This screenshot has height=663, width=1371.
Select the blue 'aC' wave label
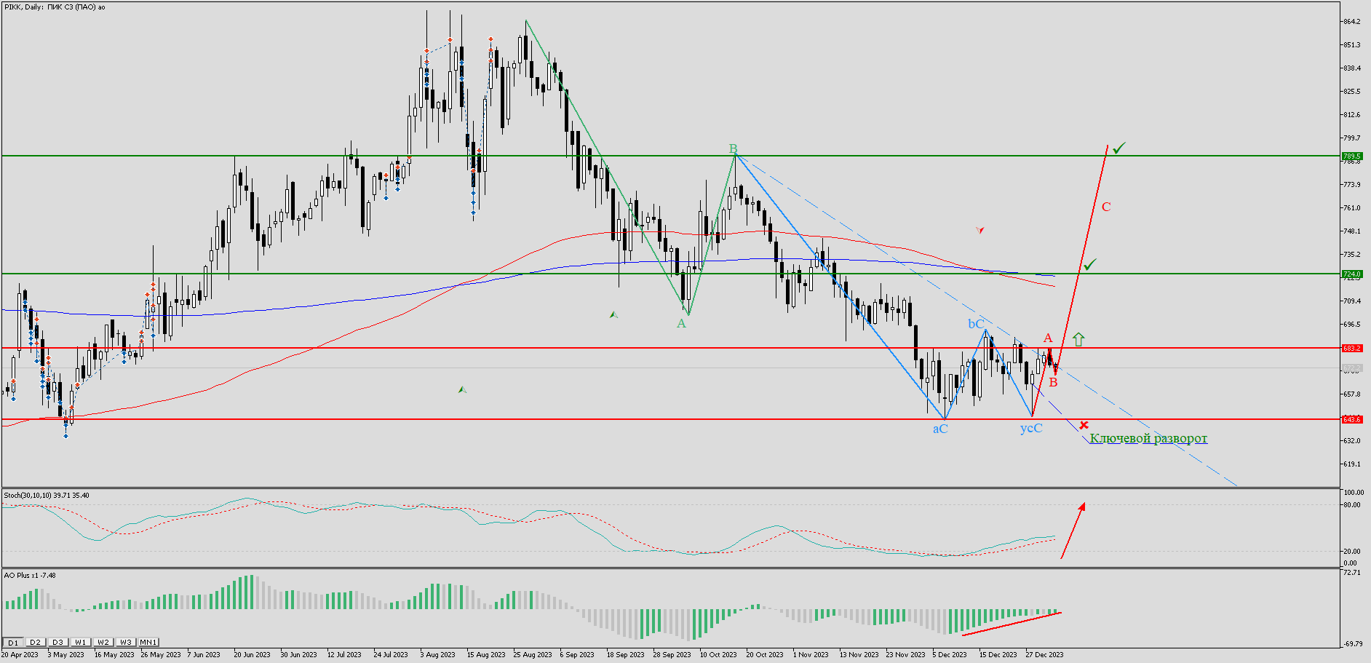coord(940,429)
